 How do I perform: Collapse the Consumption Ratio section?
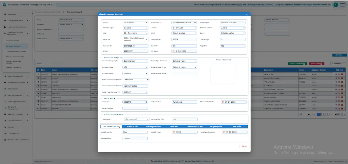[114, 115]
